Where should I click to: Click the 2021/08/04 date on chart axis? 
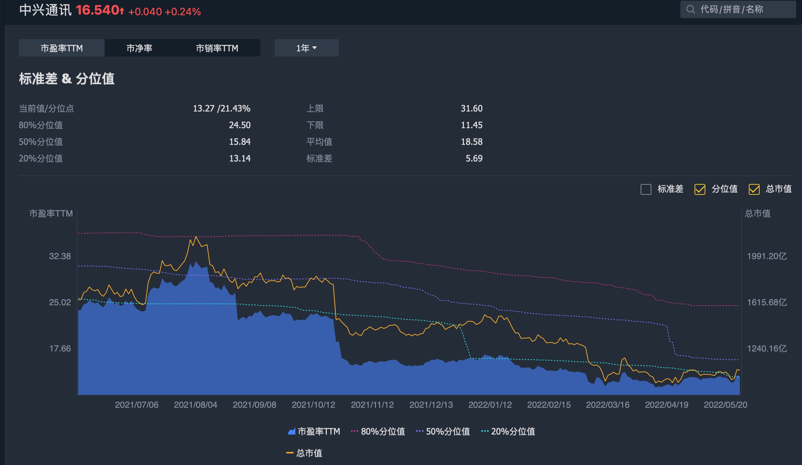(x=195, y=405)
